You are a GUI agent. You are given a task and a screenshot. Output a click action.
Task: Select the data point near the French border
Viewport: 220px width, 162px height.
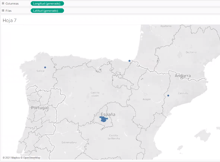(129, 61)
